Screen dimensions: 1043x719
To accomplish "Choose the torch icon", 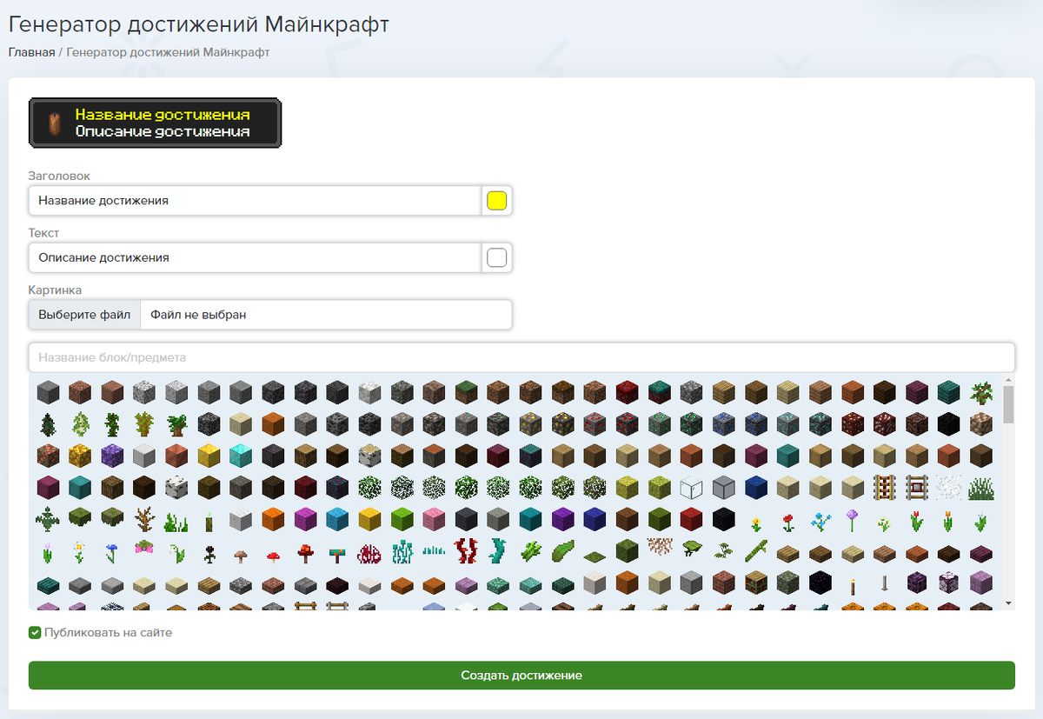I will pyautogui.click(x=852, y=587).
